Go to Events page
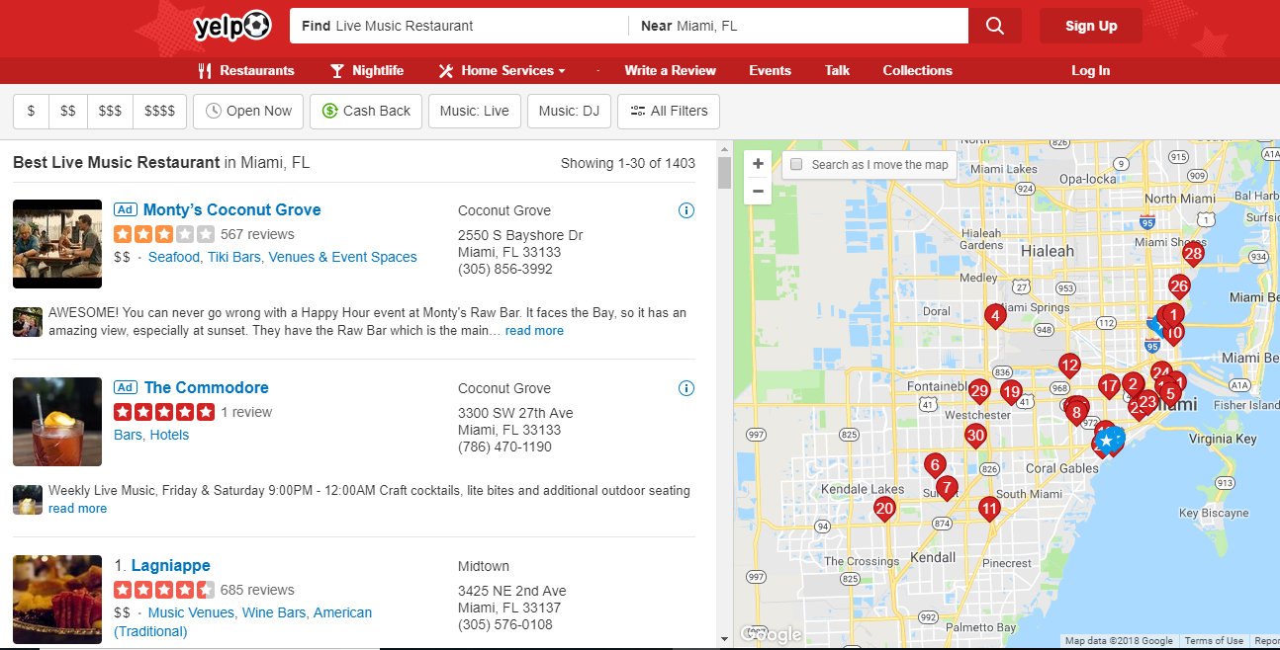The height and width of the screenshot is (650, 1280). (x=770, y=70)
